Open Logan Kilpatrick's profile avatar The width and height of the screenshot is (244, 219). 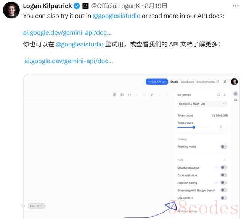[x=11, y=10]
